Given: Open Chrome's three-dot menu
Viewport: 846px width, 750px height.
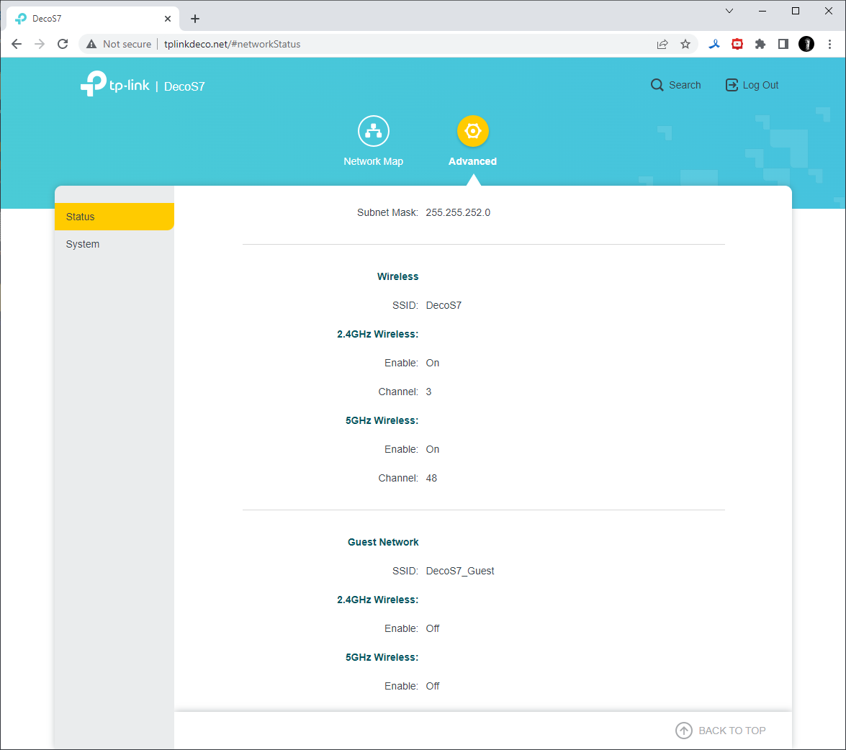Looking at the screenshot, I should pyautogui.click(x=829, y=44).
